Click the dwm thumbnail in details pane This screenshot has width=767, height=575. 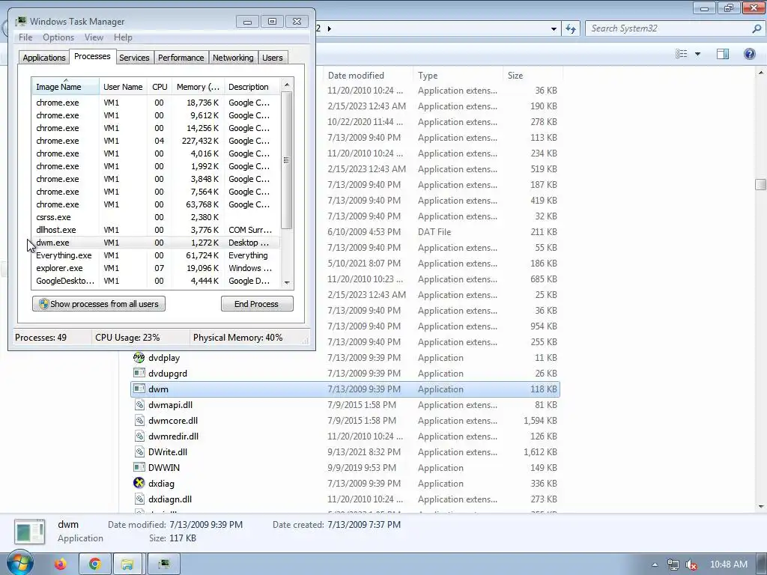pos(30,532)
